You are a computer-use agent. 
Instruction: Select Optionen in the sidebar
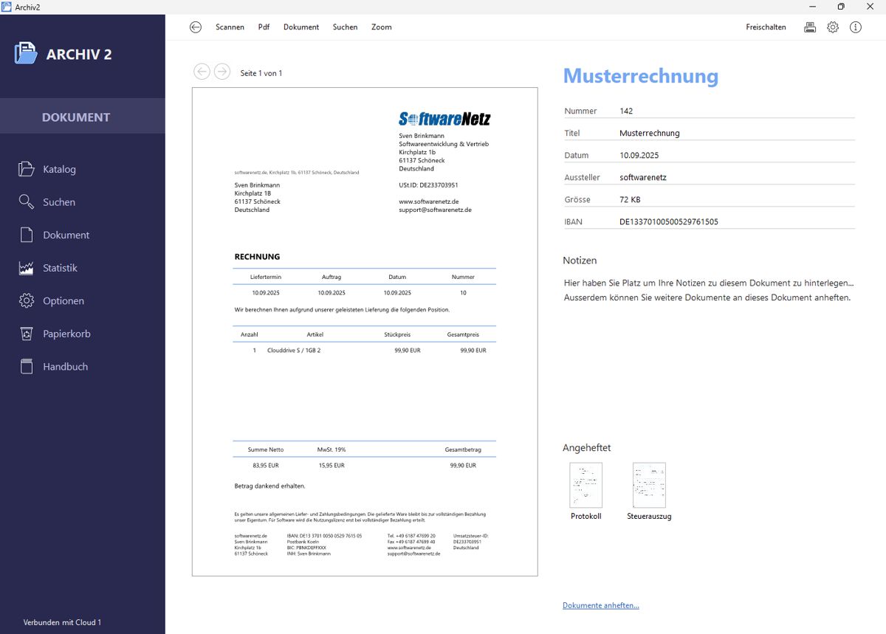[x=63, y=301]
